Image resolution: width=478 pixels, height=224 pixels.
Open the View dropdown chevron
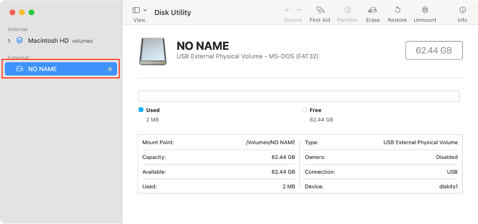tap(145, 10)
